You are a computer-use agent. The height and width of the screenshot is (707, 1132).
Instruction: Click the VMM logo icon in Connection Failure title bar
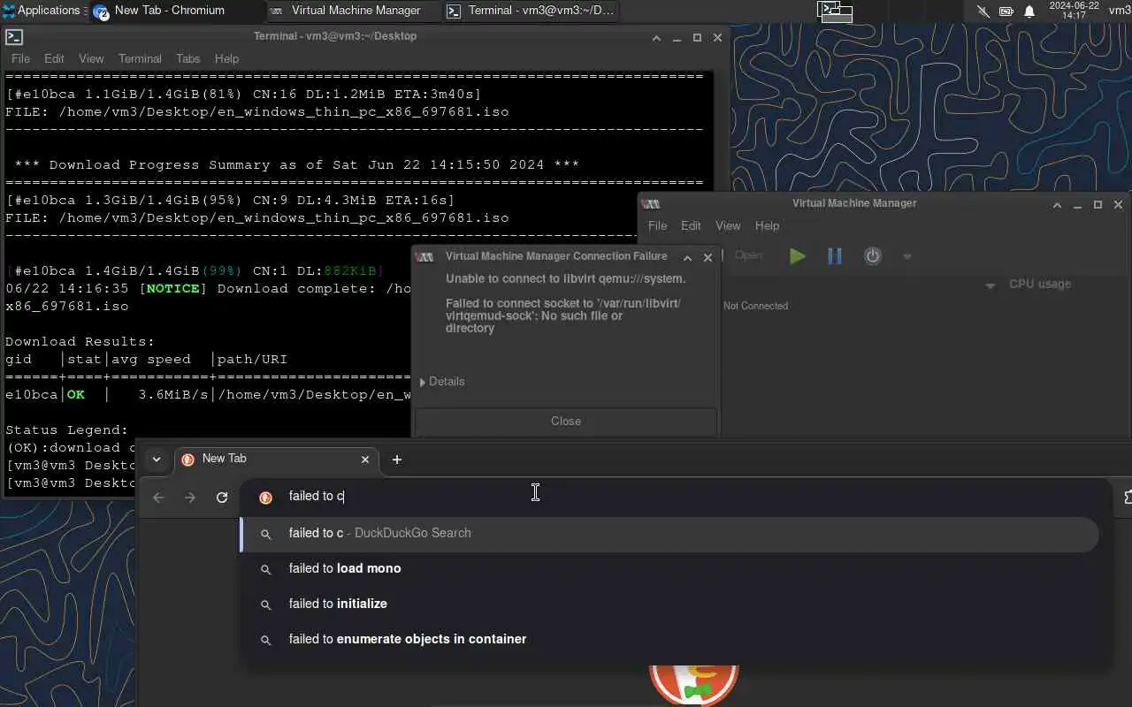pyautogui.click(x=424, y=257)
